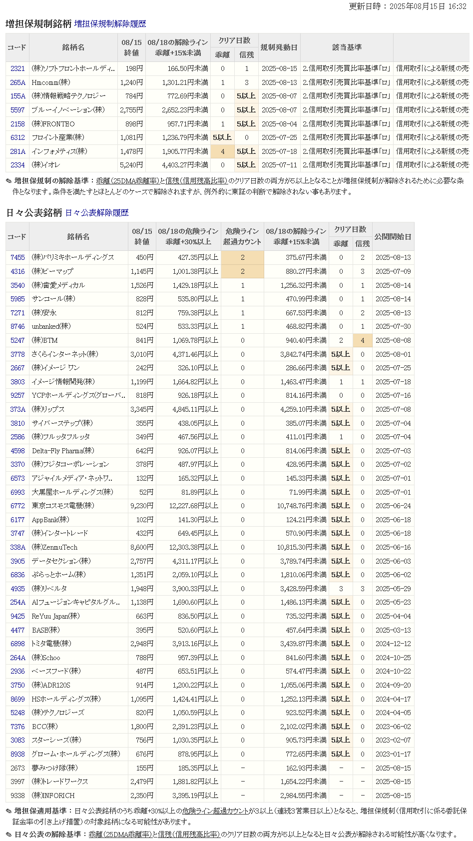
Task: Select the さくらインターネット(株) name cell
Action: point(78,354)
